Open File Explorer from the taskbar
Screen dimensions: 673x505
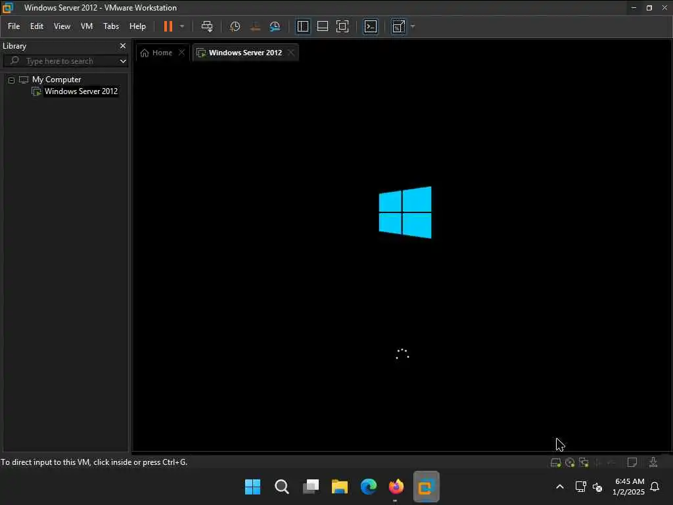coord(340,487)
